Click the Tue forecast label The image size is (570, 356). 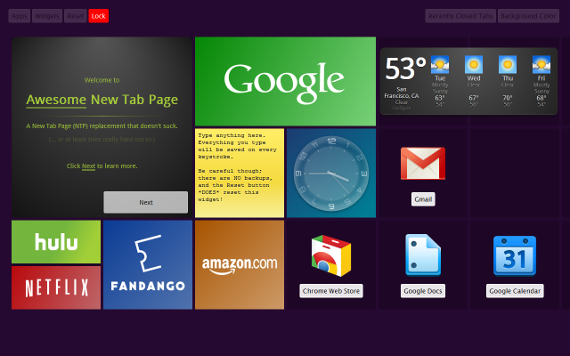click(x=440, y=78)
